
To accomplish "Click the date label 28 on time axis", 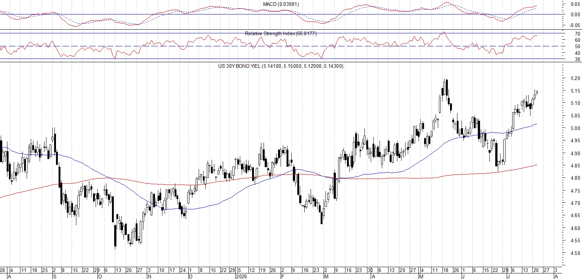I will click(x=3, y=270).
